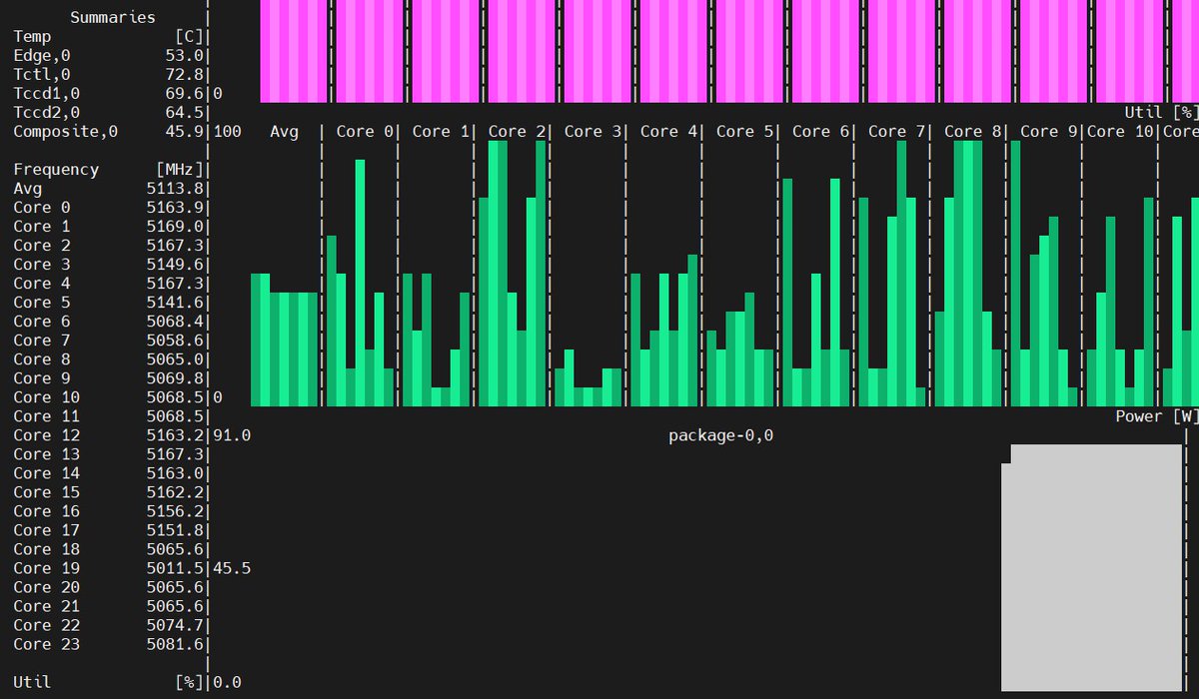1199x699 pixels.
Task: Click the gray package-0,0 power graph area
Action: click(1091, 567)
